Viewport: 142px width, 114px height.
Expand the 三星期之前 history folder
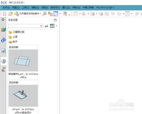(16, 32)
